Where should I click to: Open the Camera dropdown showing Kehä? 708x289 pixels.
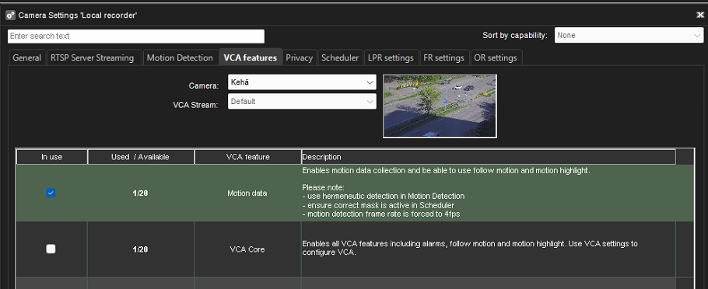[302, 82]
